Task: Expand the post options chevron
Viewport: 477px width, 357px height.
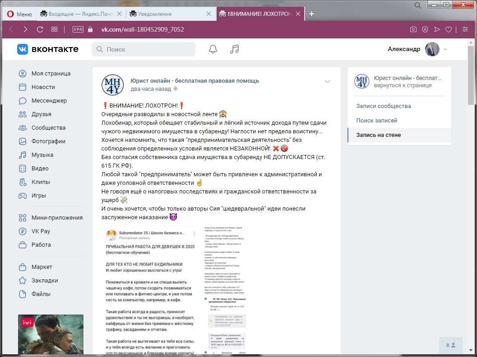Action: point(328,81)
